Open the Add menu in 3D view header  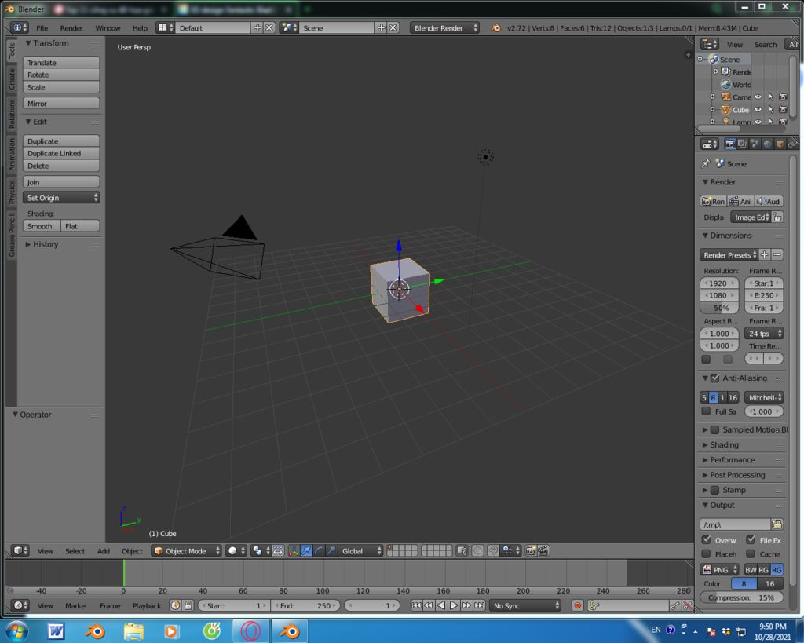(104, 550)
